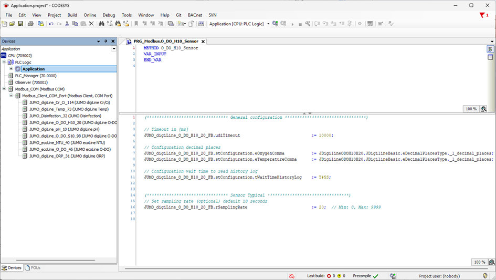The image size is (496, 280).
Task: Select JUMO_ecoLine_NTU_40 device
Action: tap(67, 142)
